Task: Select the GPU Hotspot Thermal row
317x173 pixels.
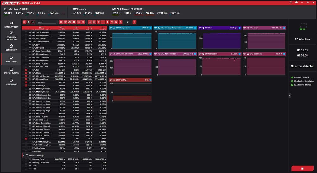Action: coord(64,126)
